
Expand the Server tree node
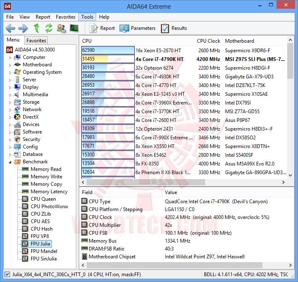(10, 80)
